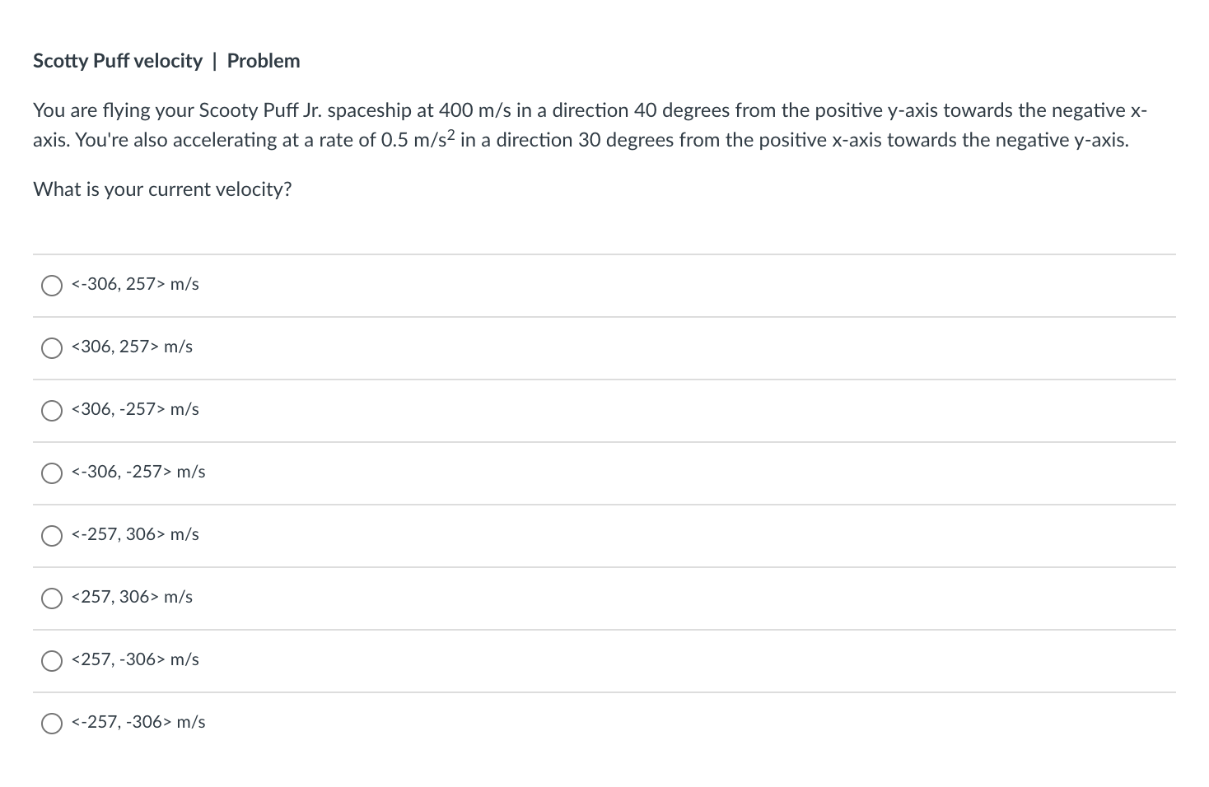
Task: Select the <257, -306> m/s answer option
Action: [x=52, y=661]
